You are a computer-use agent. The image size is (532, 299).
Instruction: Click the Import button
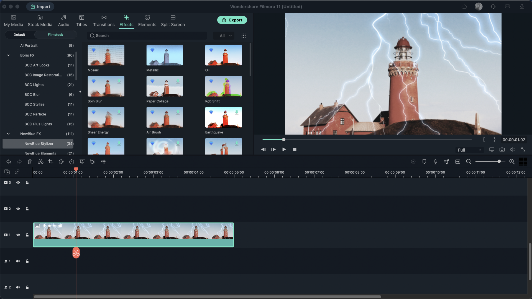coord(40,7)
